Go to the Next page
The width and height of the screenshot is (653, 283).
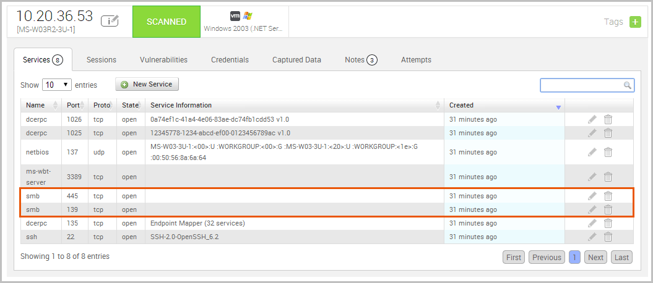[x=595, y=258]
